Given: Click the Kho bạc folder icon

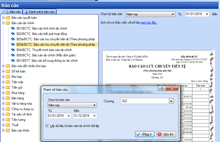Looking at the screenshot, I should coord(8,77).
